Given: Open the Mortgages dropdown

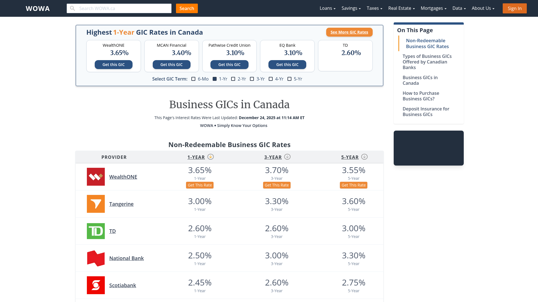Looking at the screenshot, I should tap(433, 8).
